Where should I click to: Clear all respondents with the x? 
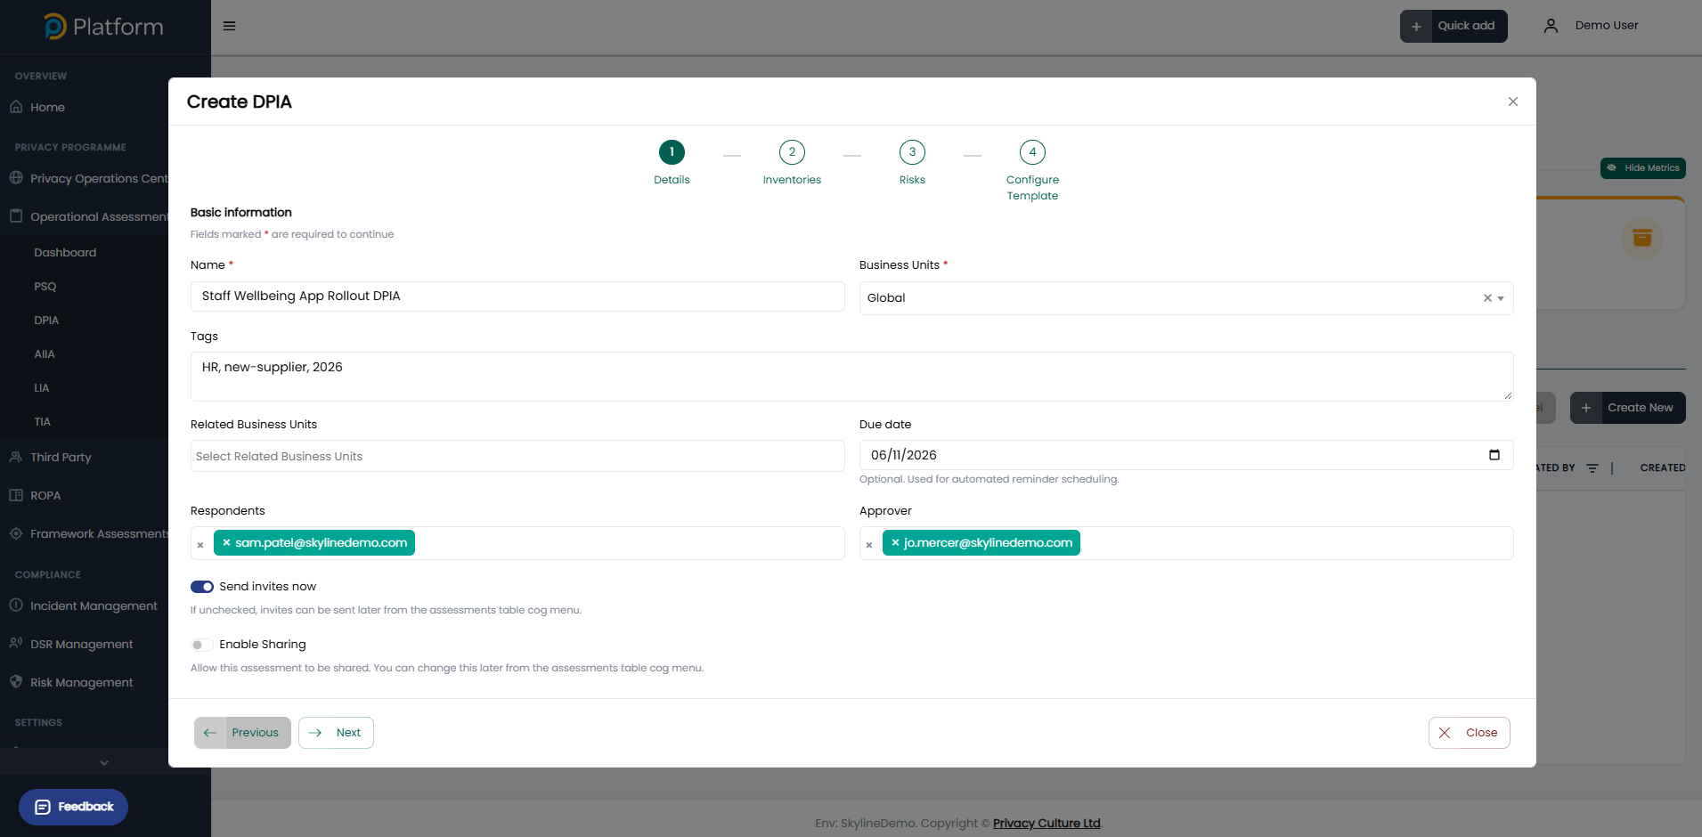(x=200, y=545)
